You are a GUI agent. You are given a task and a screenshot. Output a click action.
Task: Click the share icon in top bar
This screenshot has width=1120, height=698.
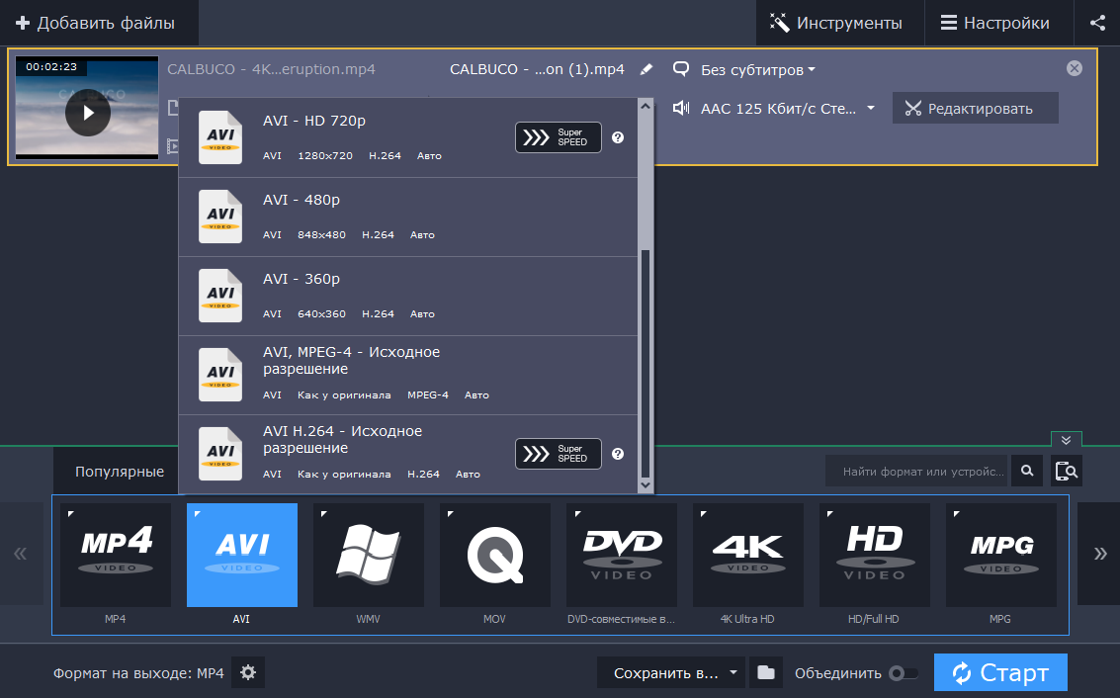coord(1097,23)
